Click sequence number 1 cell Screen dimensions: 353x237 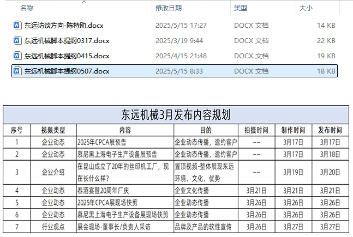click(x=17, y=142)
